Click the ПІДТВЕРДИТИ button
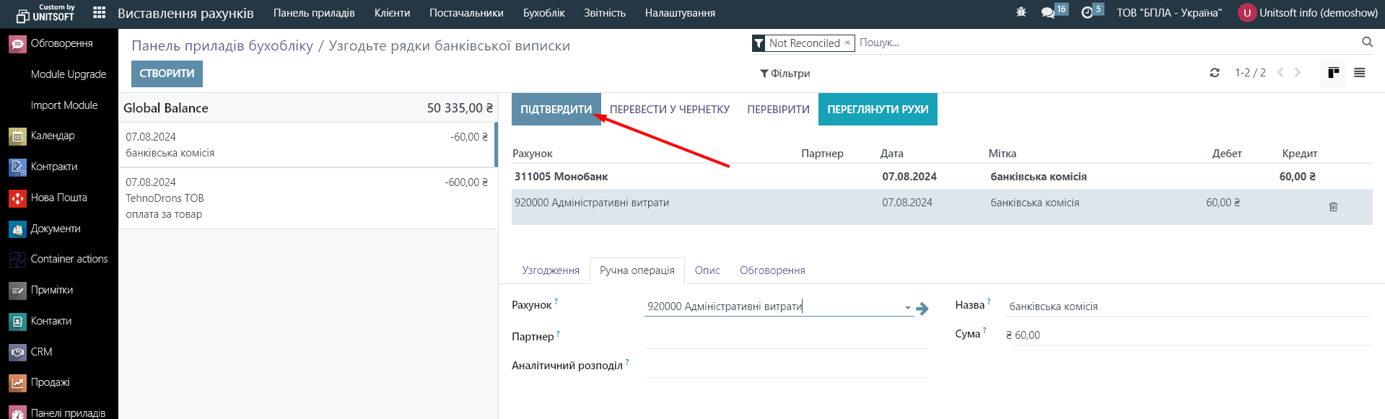This screenshot has height=419, width=1385. (x=556, y=109)
